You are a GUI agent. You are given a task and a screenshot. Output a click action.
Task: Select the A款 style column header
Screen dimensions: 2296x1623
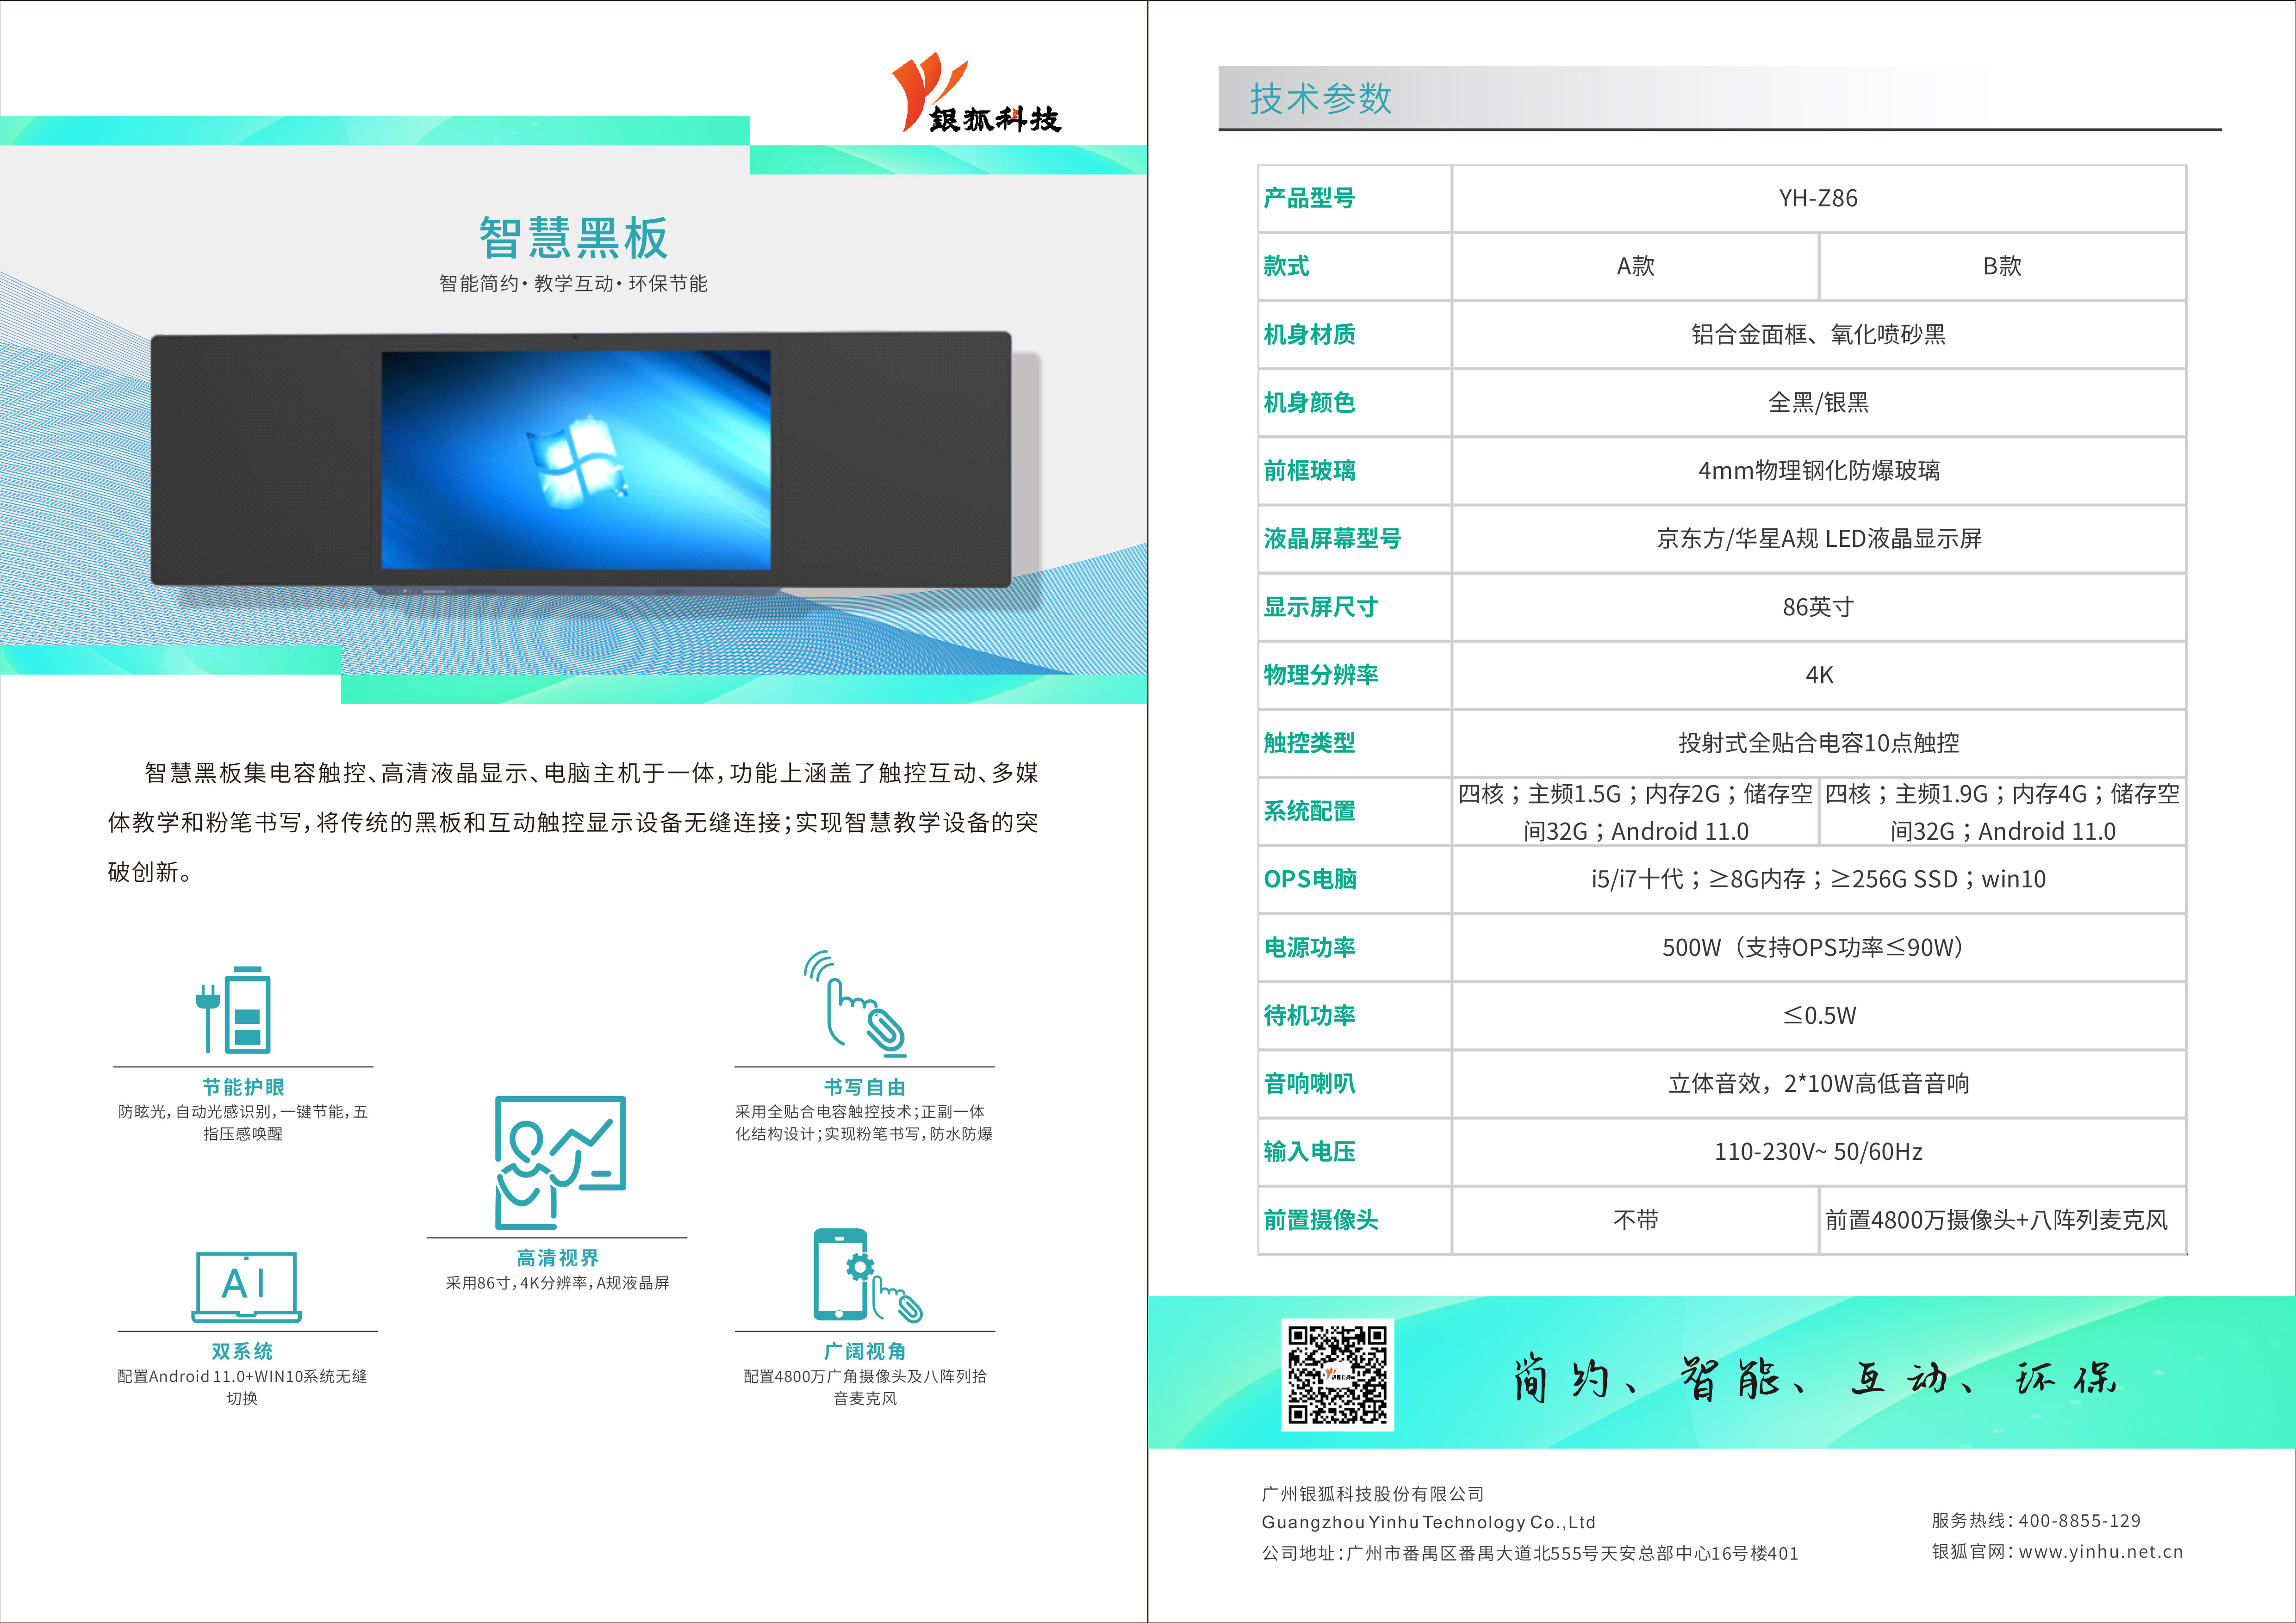pos(1635,267)
